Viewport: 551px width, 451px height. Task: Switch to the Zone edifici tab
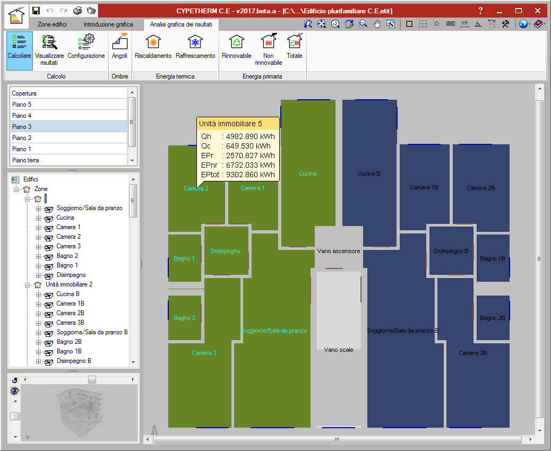point(52,24)
